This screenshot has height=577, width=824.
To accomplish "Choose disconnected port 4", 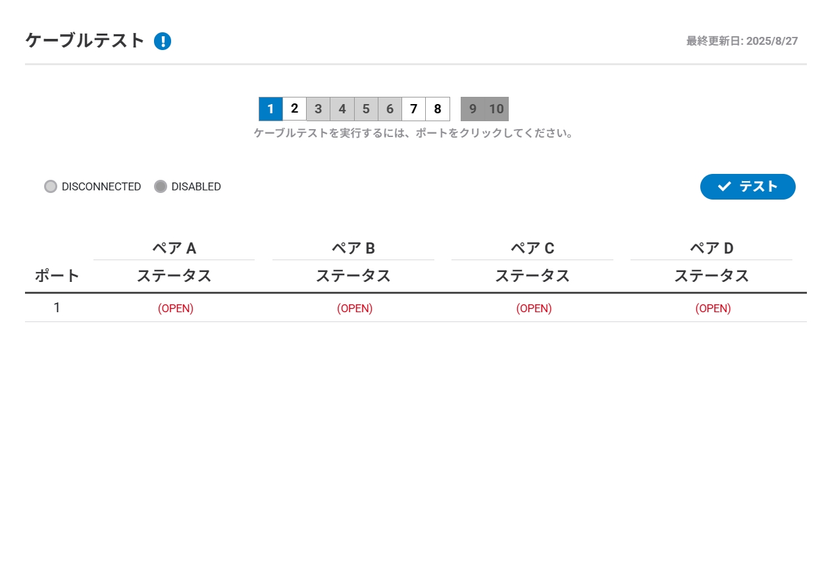I will 342,109.
